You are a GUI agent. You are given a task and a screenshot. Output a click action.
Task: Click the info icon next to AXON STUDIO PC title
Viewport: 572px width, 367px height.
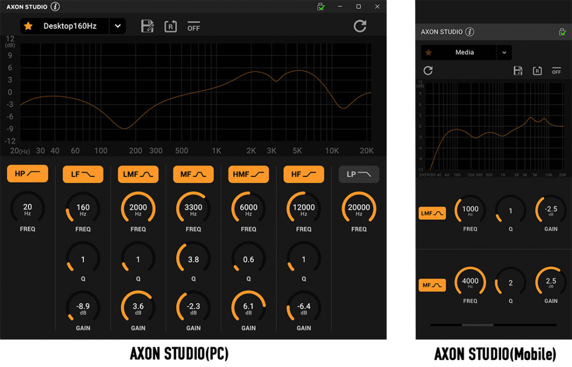point(55,6)
